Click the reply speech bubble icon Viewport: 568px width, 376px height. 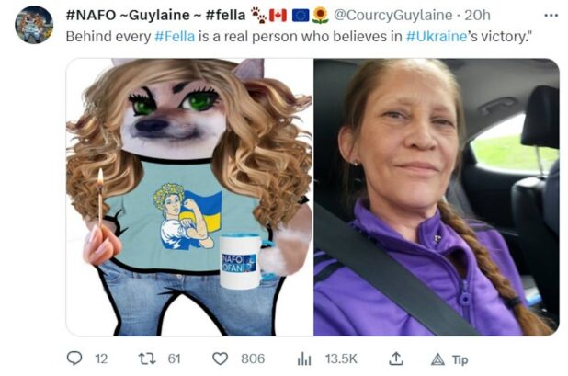click(x=75, y=359)
